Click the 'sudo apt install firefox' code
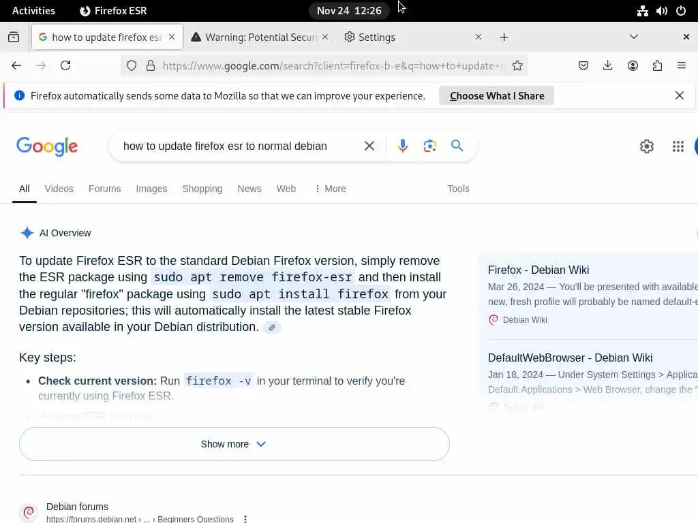Viewport: 698px width, 523px height. (x=301, y=294)
